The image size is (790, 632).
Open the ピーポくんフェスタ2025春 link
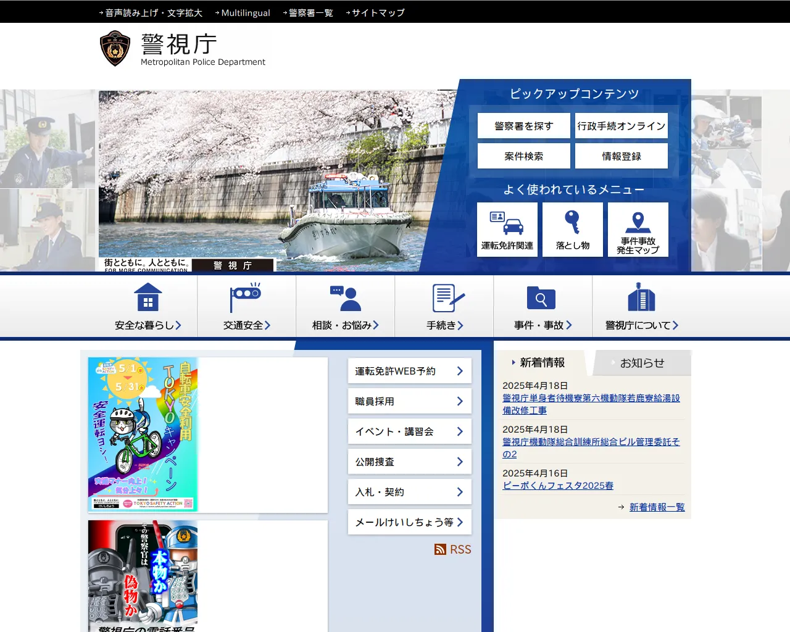point(558,486)
